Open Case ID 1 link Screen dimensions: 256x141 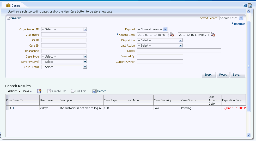tap(13, 108)
